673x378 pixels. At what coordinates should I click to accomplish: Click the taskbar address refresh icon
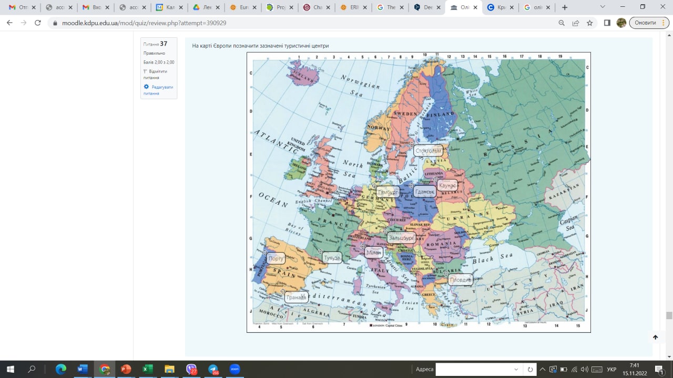tap(530, 369)
